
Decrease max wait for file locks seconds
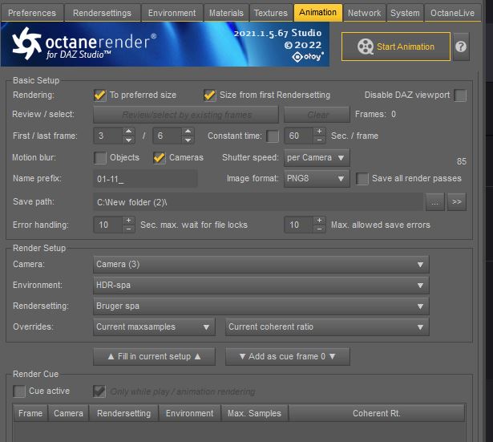(x=128, y=229)
